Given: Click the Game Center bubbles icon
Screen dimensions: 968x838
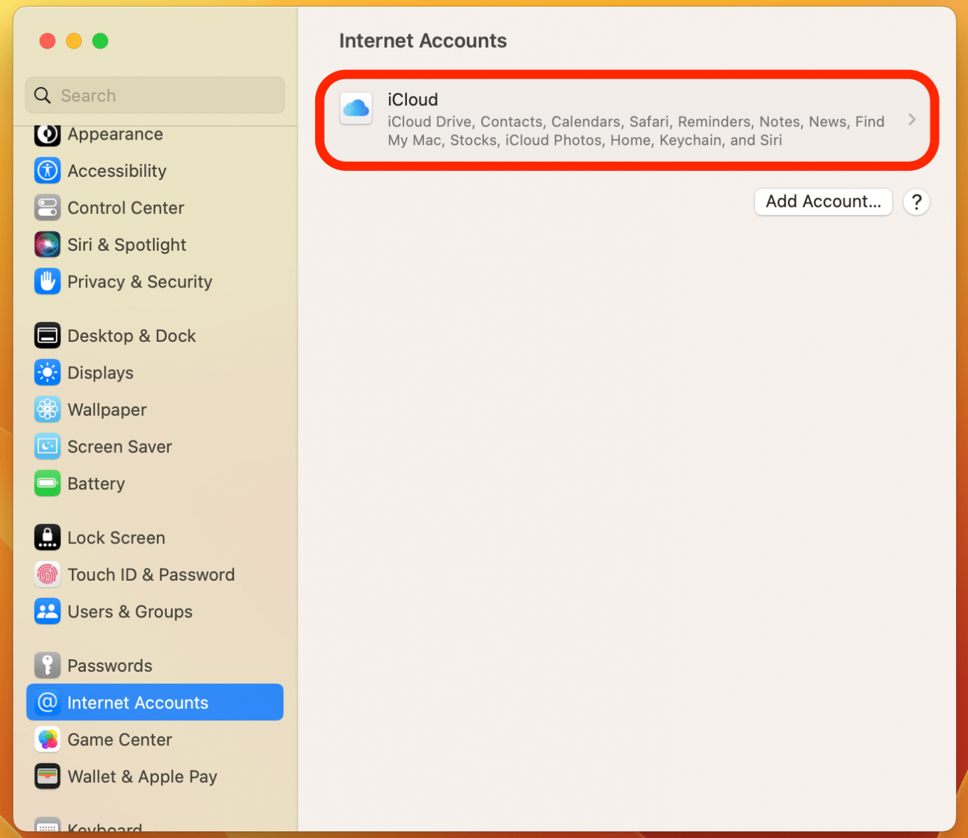Looking at the screenshot, I should pos(47,740).
